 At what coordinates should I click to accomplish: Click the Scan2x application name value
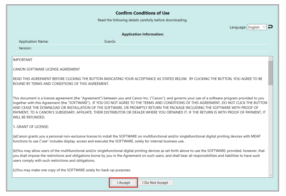110,41
